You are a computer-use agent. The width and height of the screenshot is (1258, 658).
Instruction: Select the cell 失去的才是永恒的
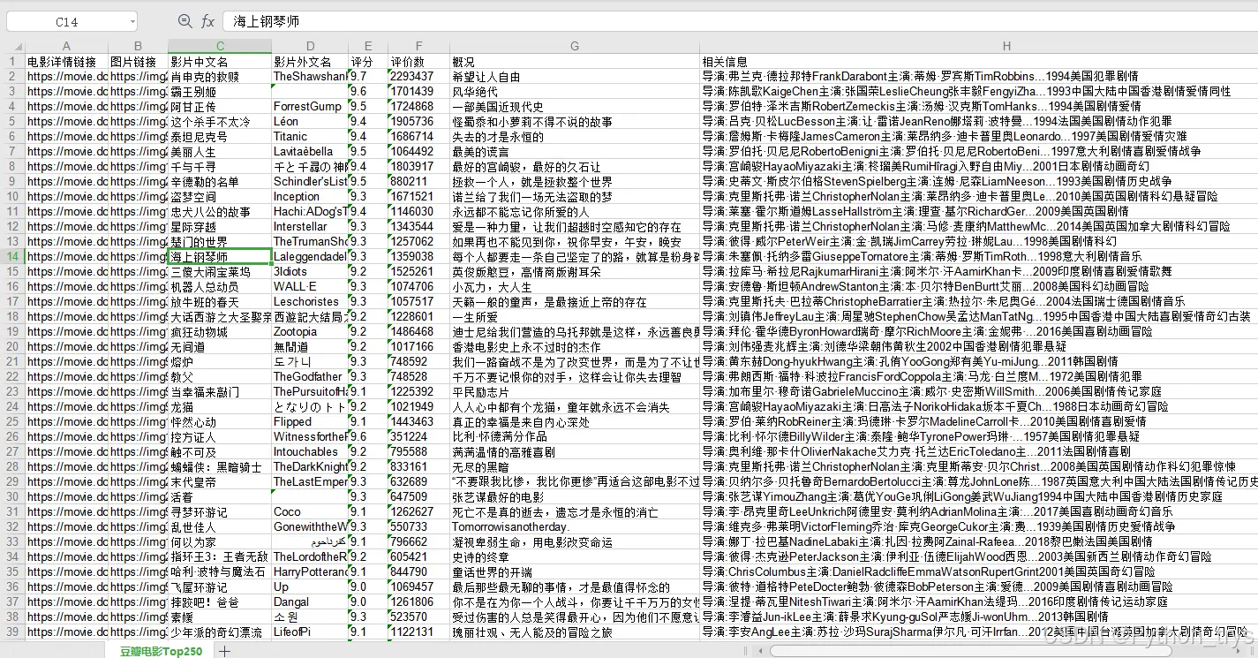(575, 137)
